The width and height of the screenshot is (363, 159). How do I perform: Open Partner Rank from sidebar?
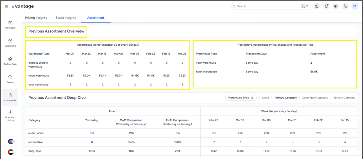coord(10,61)
